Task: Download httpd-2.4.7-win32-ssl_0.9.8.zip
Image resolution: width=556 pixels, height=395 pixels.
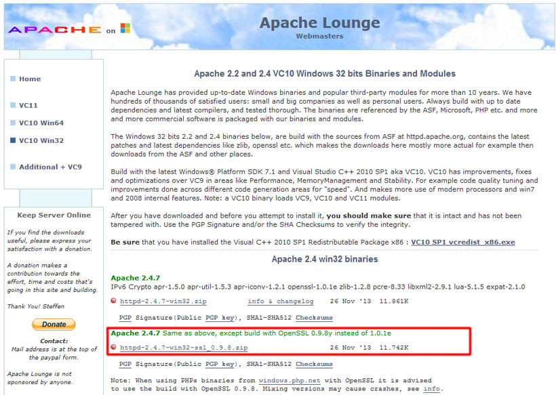Action: [184, 348]
